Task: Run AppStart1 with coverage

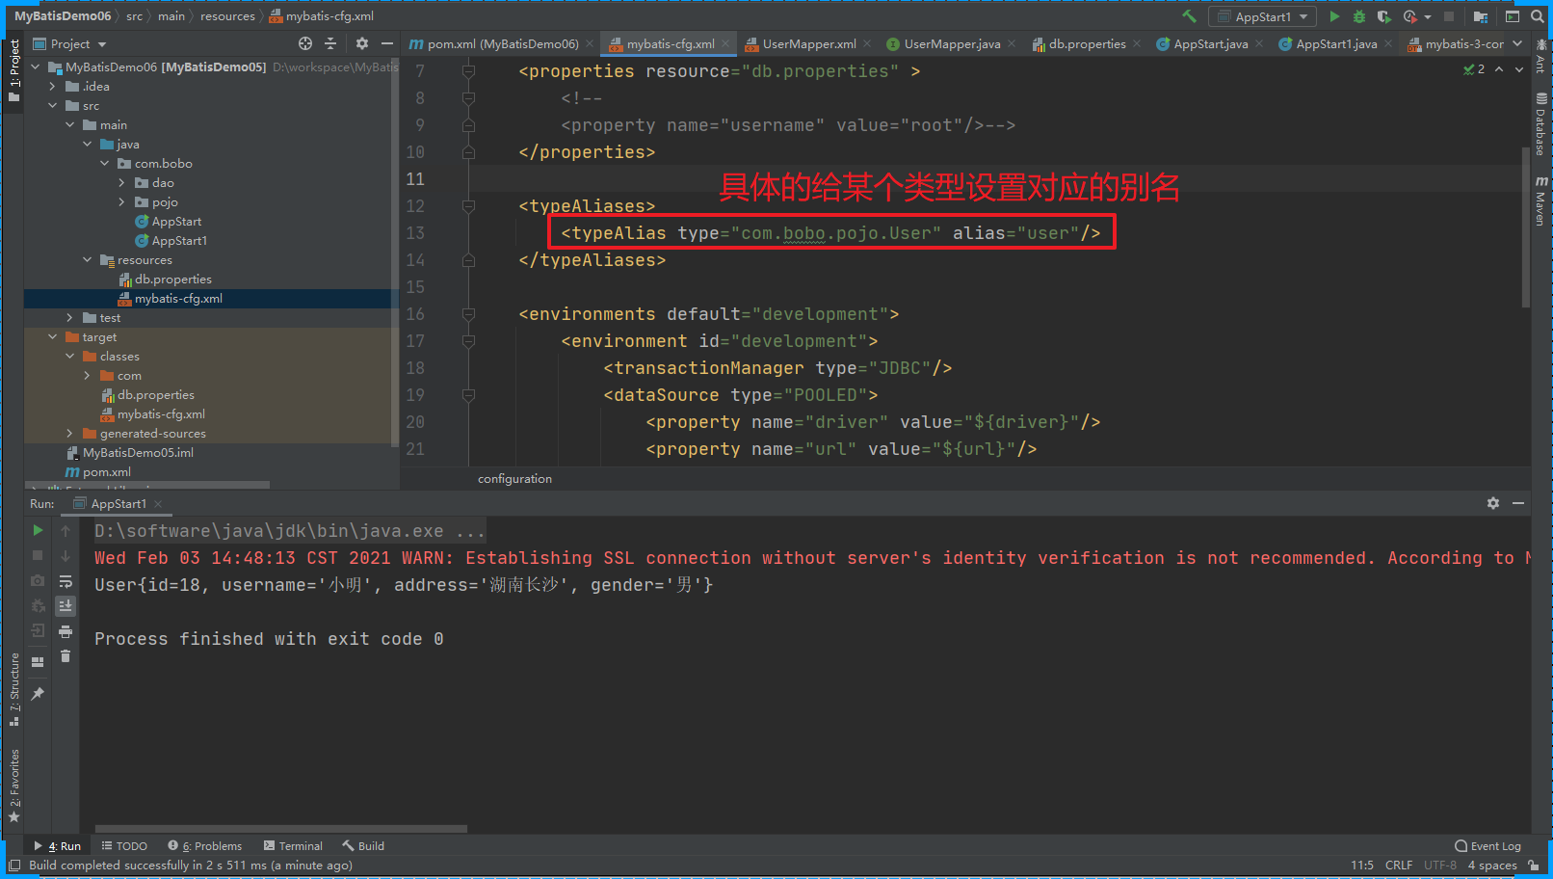Action: 1384,16
